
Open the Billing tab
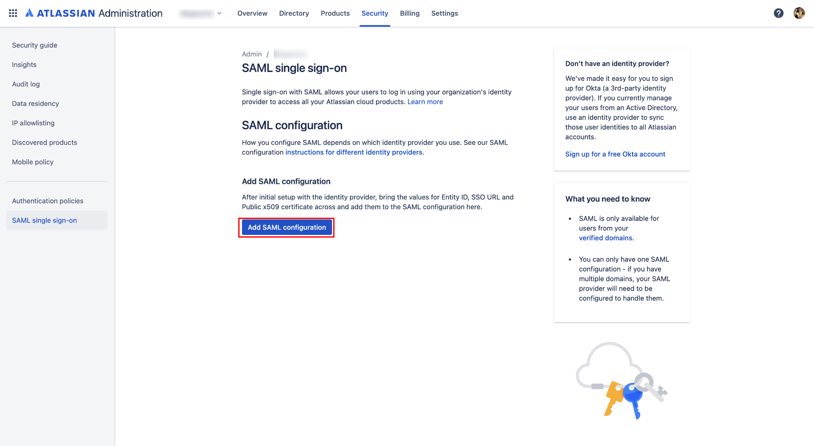410,13
